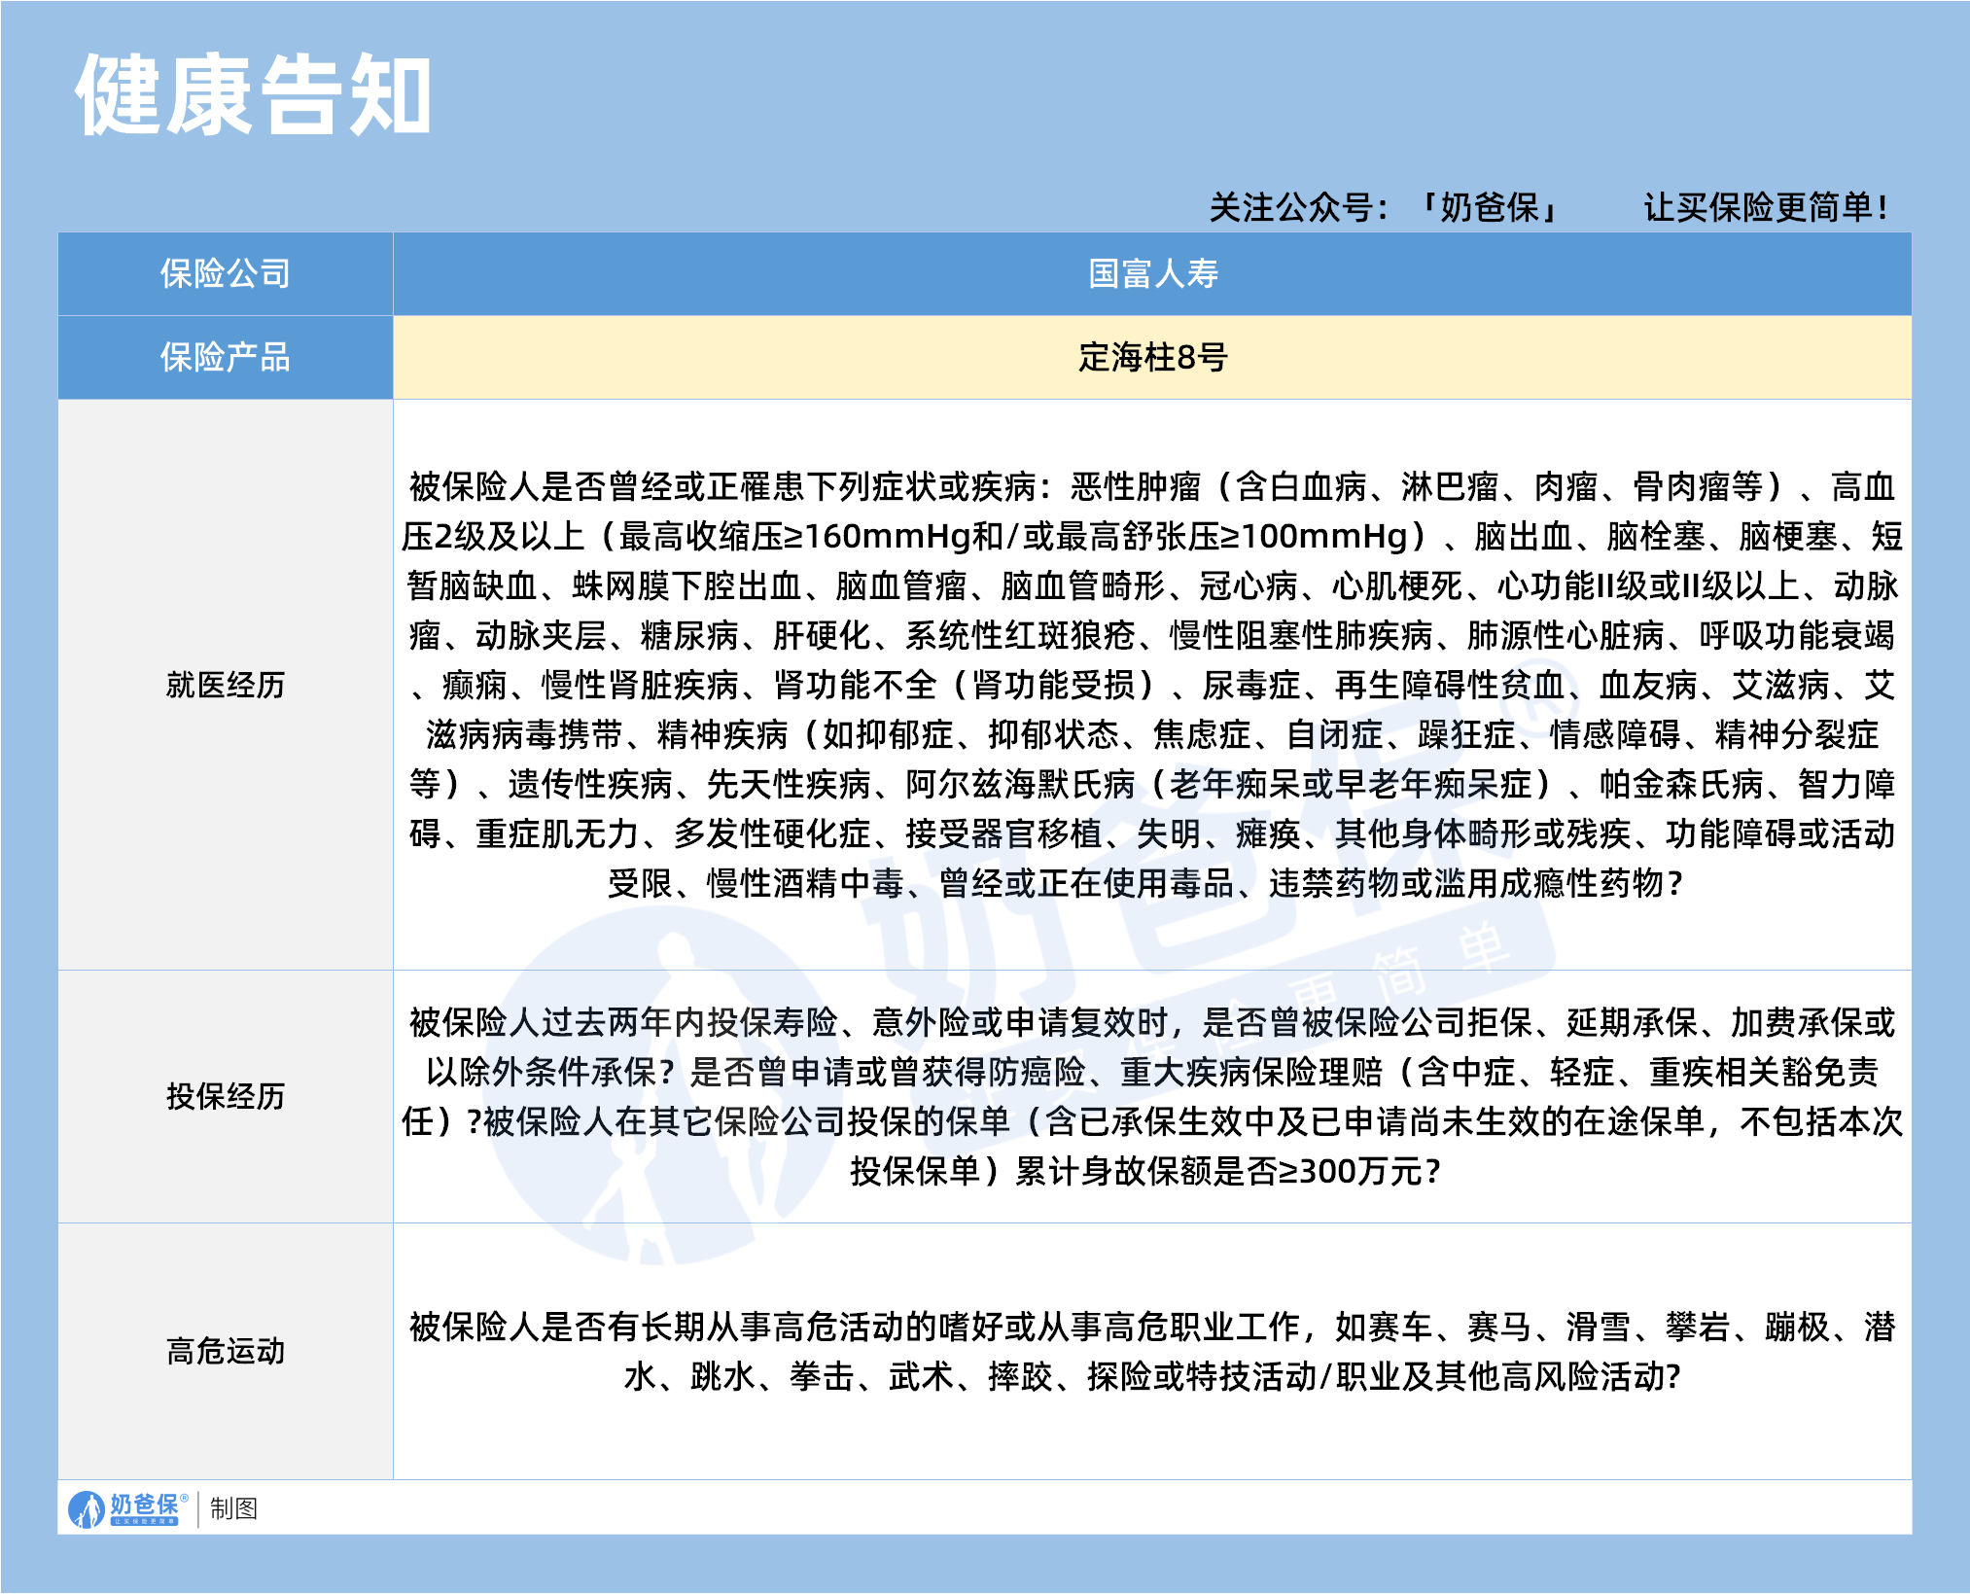Screen dimensions: 1970x1594
Task: Click the 制图 text beside the logo
Action: tap(233, 1508)
